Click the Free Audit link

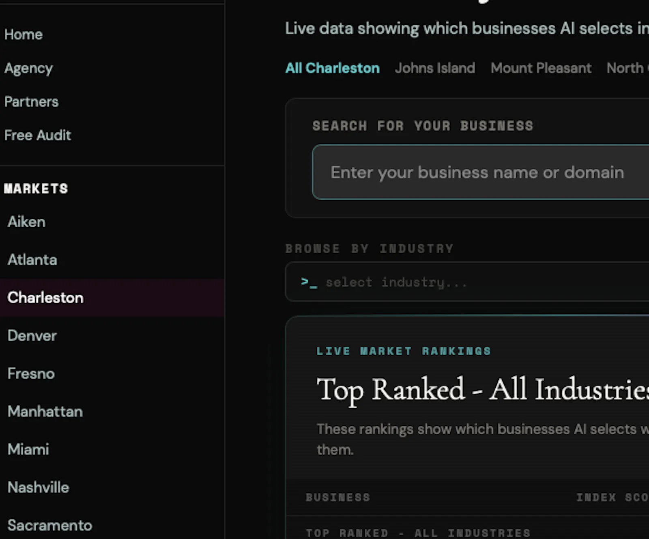point(37,135)
